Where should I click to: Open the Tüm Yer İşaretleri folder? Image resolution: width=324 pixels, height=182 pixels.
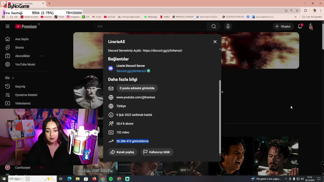click(x=312, y=17)
